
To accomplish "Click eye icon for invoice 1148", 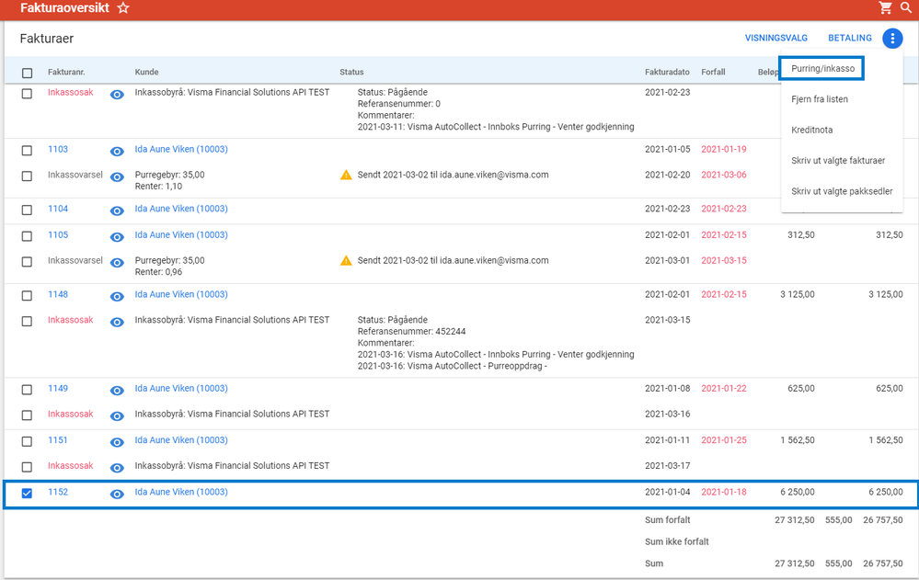I will tap(117, 295).
